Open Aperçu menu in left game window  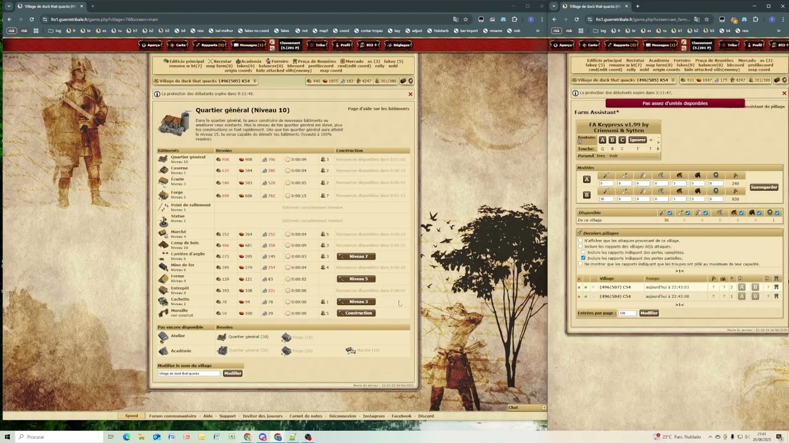[151, 45]
